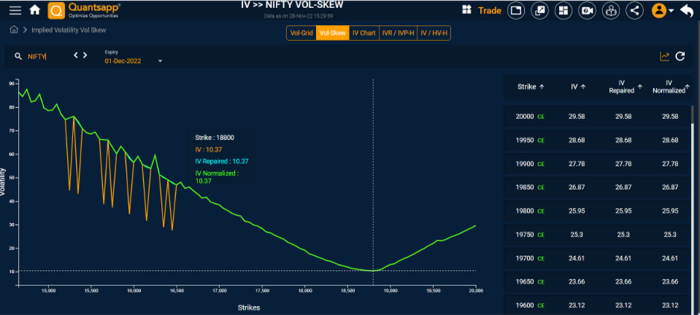Open the hamburger navigation menu

(x=15, y=10)
